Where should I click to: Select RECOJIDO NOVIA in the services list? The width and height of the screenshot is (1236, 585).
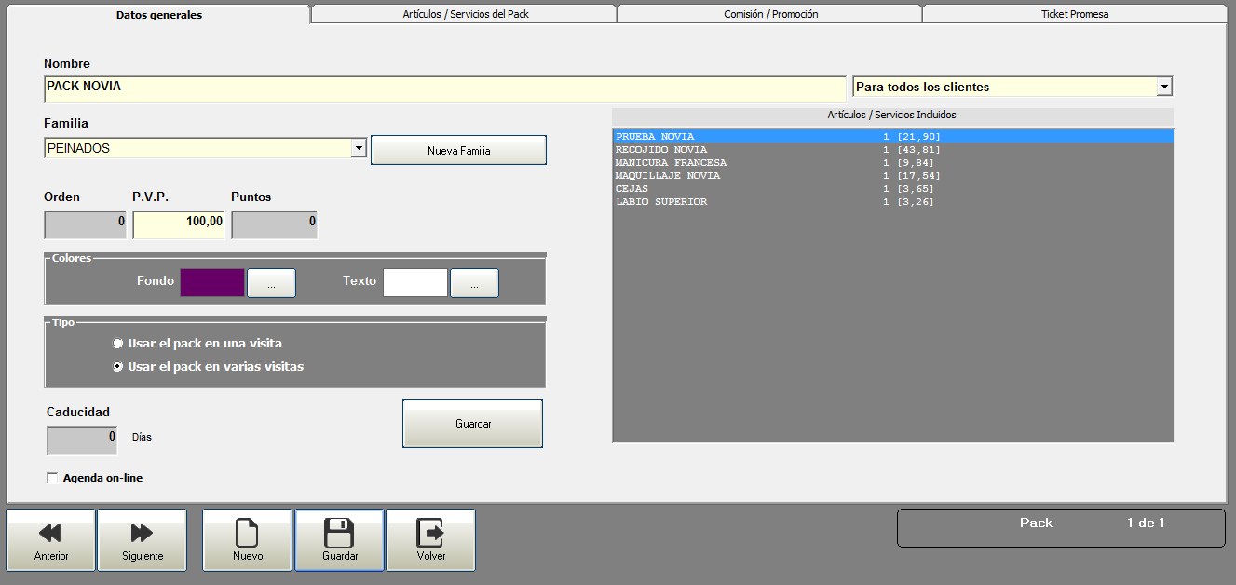pos(661,150)
